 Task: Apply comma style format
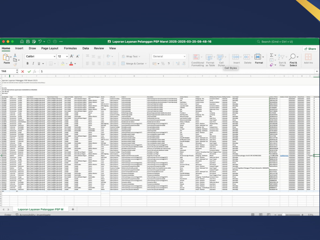(169, 64)
